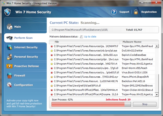Screen dimensions: 163x116
Task: Click the Registration padlock icon
Action: tap(136, 12)
